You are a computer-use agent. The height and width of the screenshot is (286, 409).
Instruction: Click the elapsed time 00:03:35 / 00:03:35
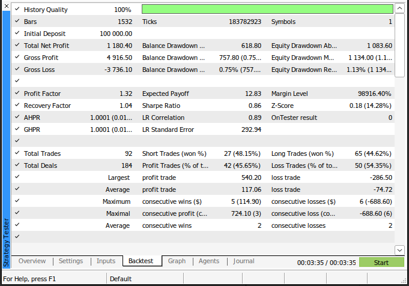point(326,263)
